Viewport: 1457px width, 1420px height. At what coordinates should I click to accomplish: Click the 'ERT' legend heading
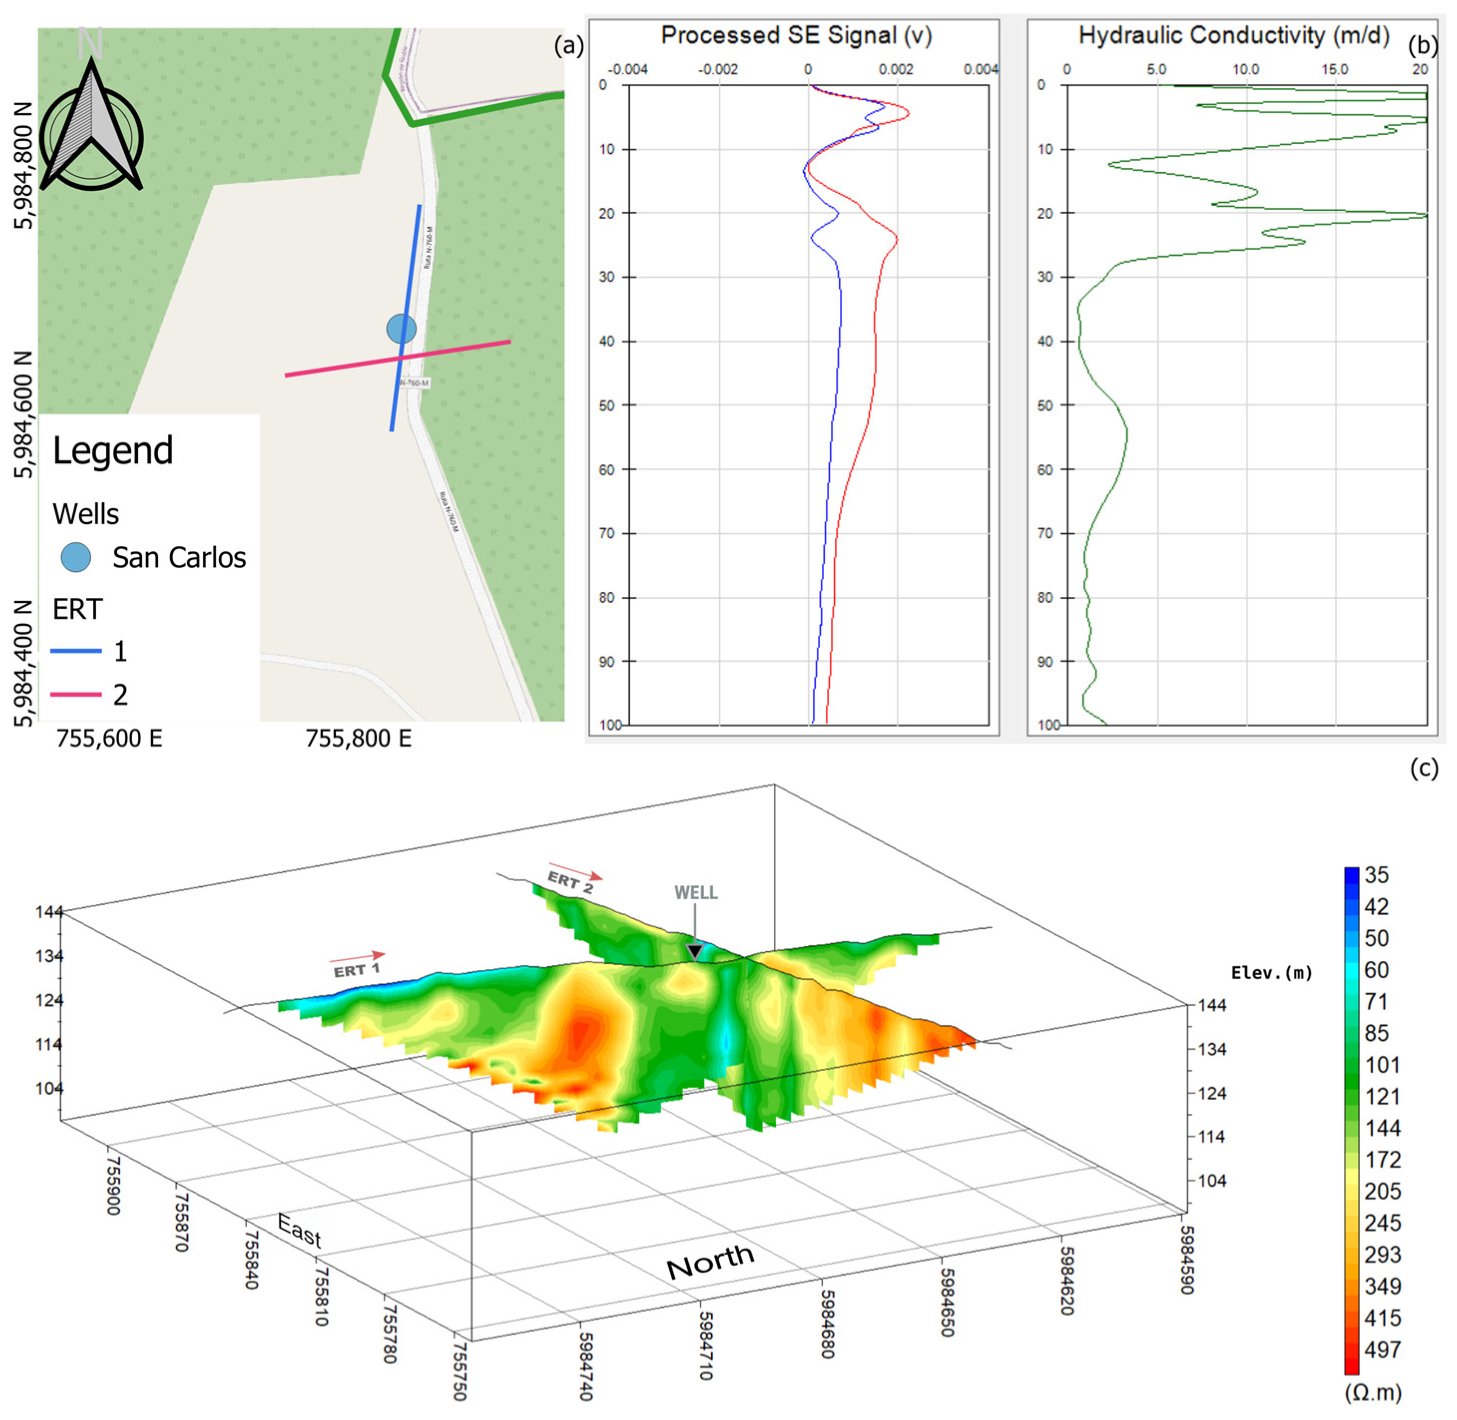pos(77,609)
